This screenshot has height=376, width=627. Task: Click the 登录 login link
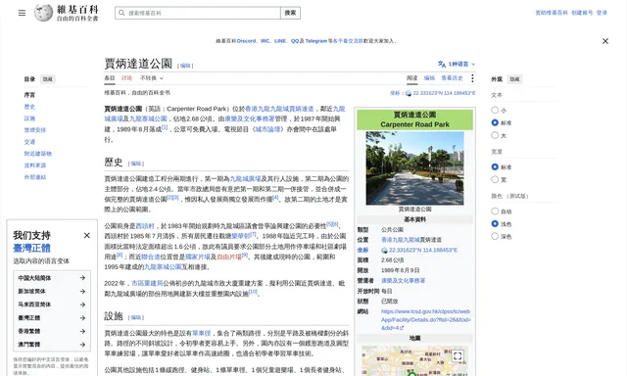click(602, 13)
